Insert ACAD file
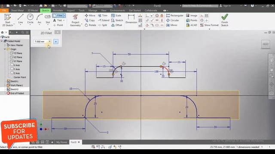275x154 pixels. click(x=192, y=25)
